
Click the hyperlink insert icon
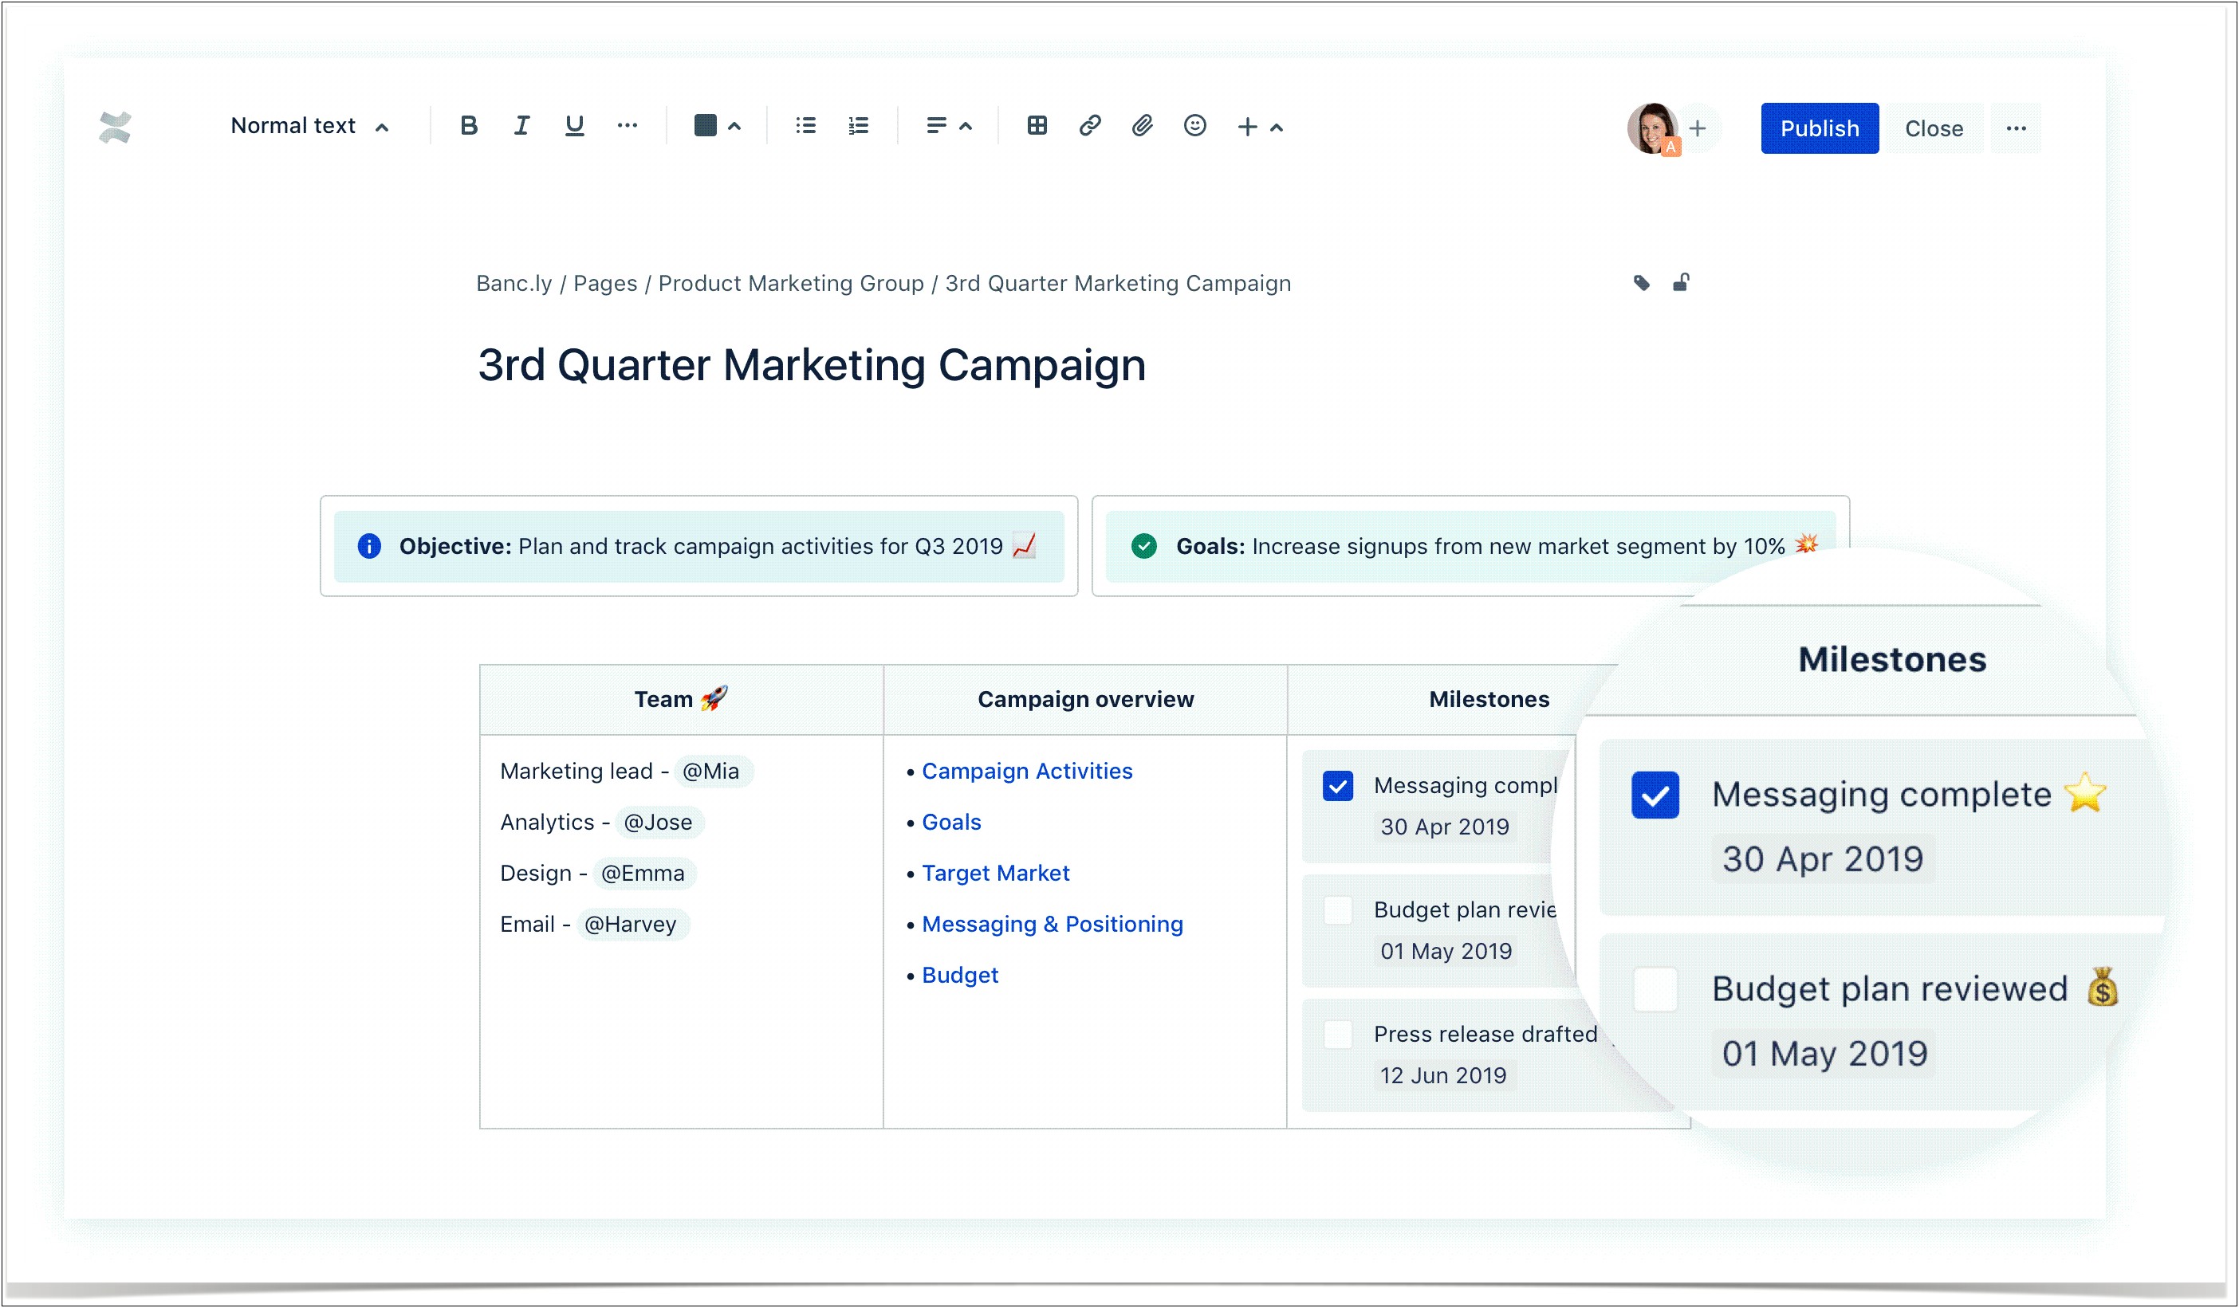coord(1088,126)
